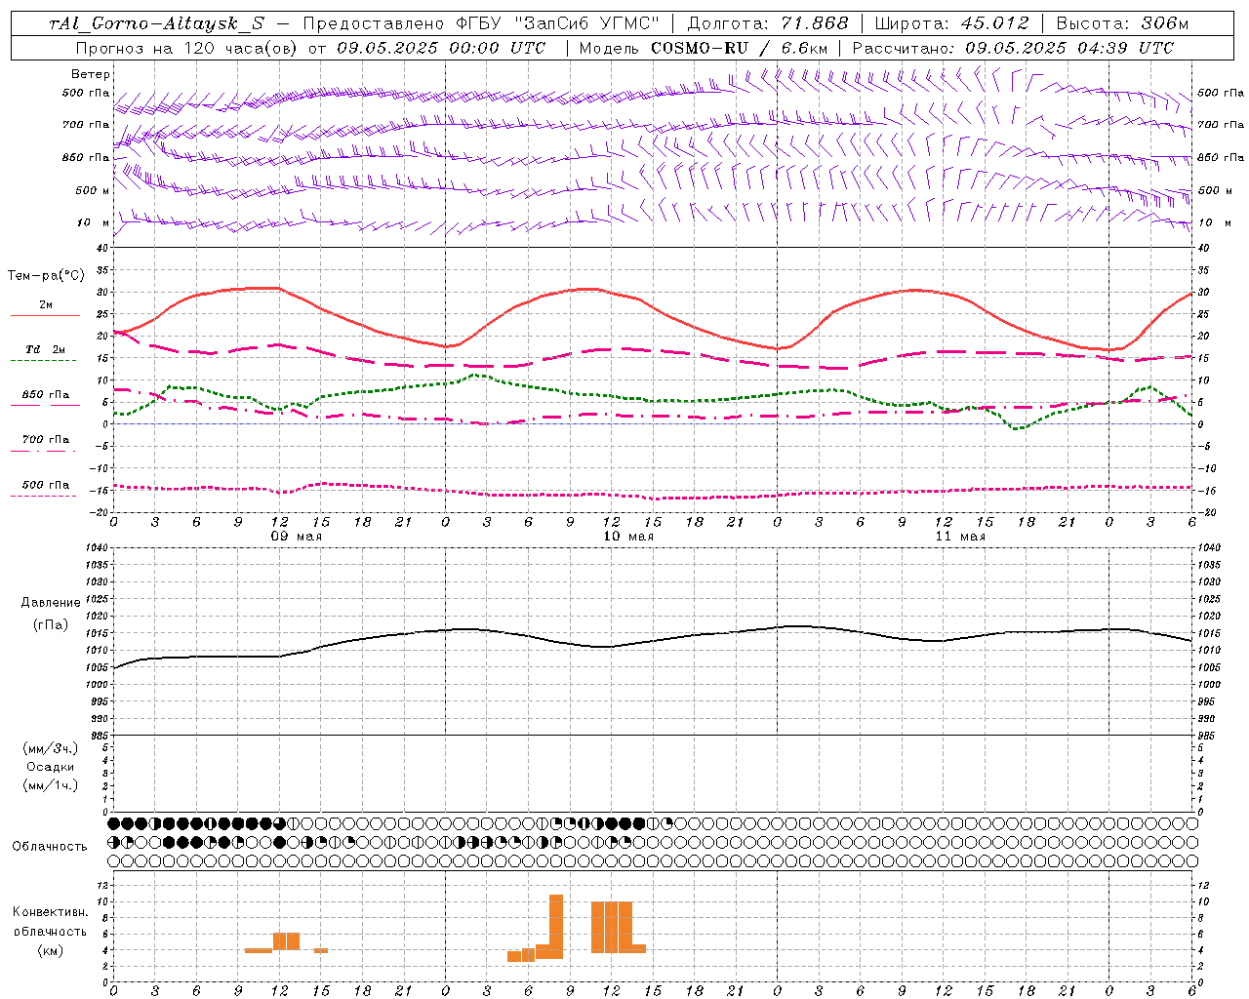Click the (км) unit label

[50, 950]
